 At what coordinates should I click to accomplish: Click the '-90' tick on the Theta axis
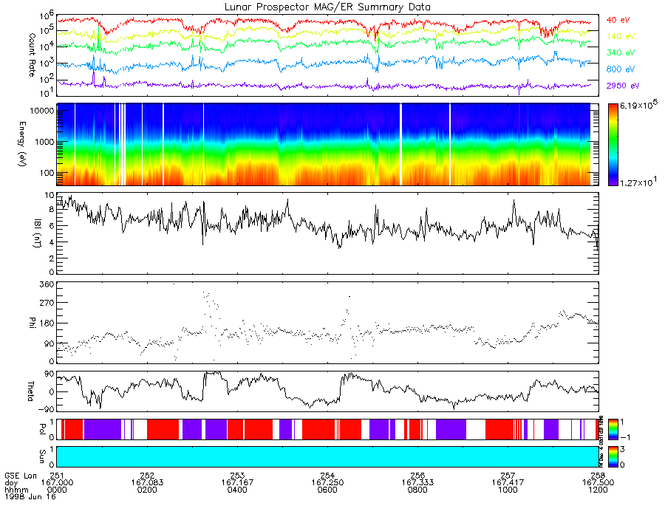(44, 409)
